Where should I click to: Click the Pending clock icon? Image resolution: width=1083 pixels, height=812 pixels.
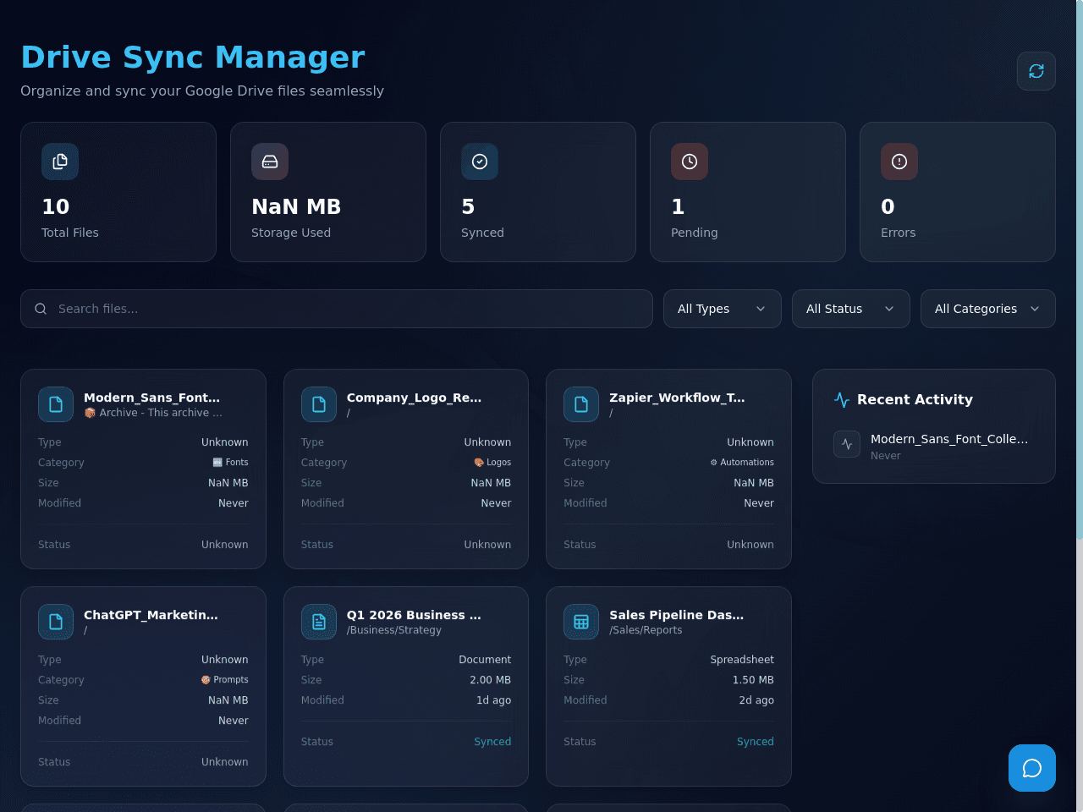(x=690, y=162)
